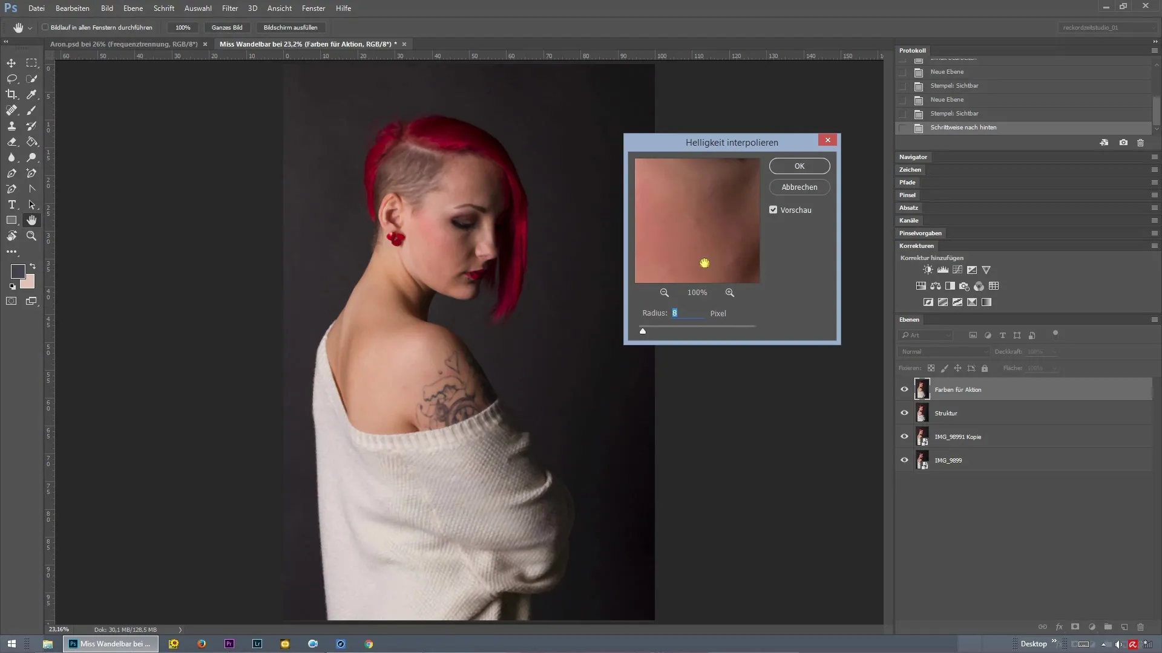
Task: Add a Brightness/Contrast adjustment
Action: (928, 270)
